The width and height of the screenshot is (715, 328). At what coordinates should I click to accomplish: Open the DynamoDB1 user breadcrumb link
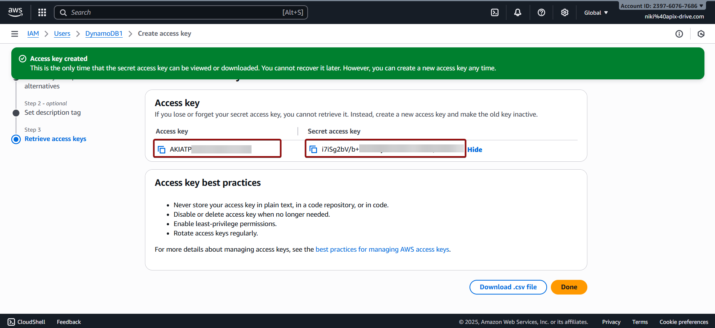tap(104, 33)
